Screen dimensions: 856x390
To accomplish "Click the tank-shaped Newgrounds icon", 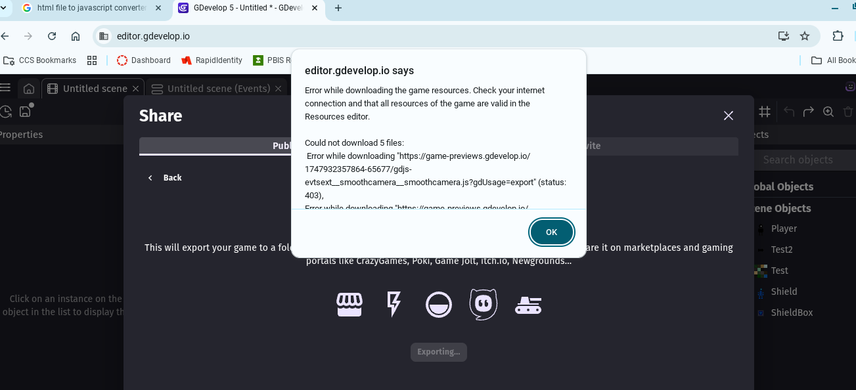I will 528,305.
